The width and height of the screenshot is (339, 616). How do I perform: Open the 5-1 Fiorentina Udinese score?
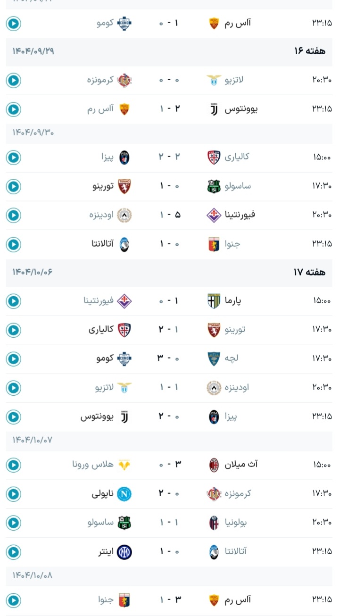point(169,215)
